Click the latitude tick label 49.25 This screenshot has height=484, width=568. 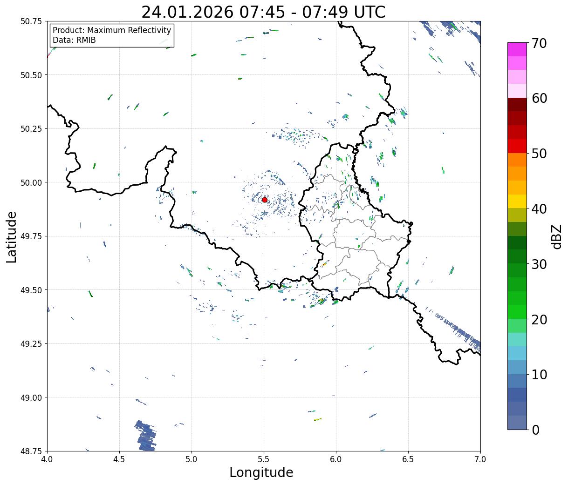pos(31,344)
